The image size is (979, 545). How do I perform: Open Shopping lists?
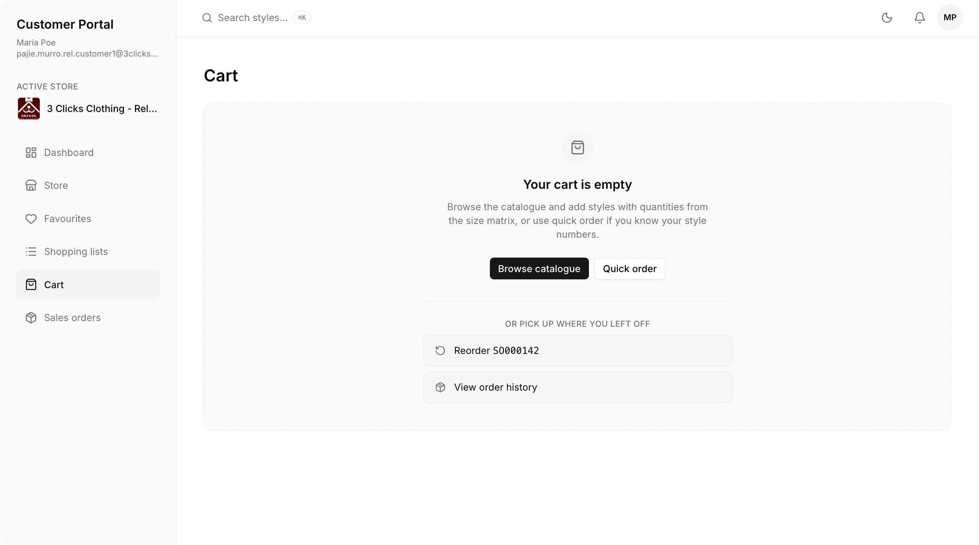(88, 251)
